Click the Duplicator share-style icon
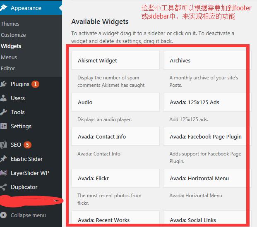 click(3, 187)
